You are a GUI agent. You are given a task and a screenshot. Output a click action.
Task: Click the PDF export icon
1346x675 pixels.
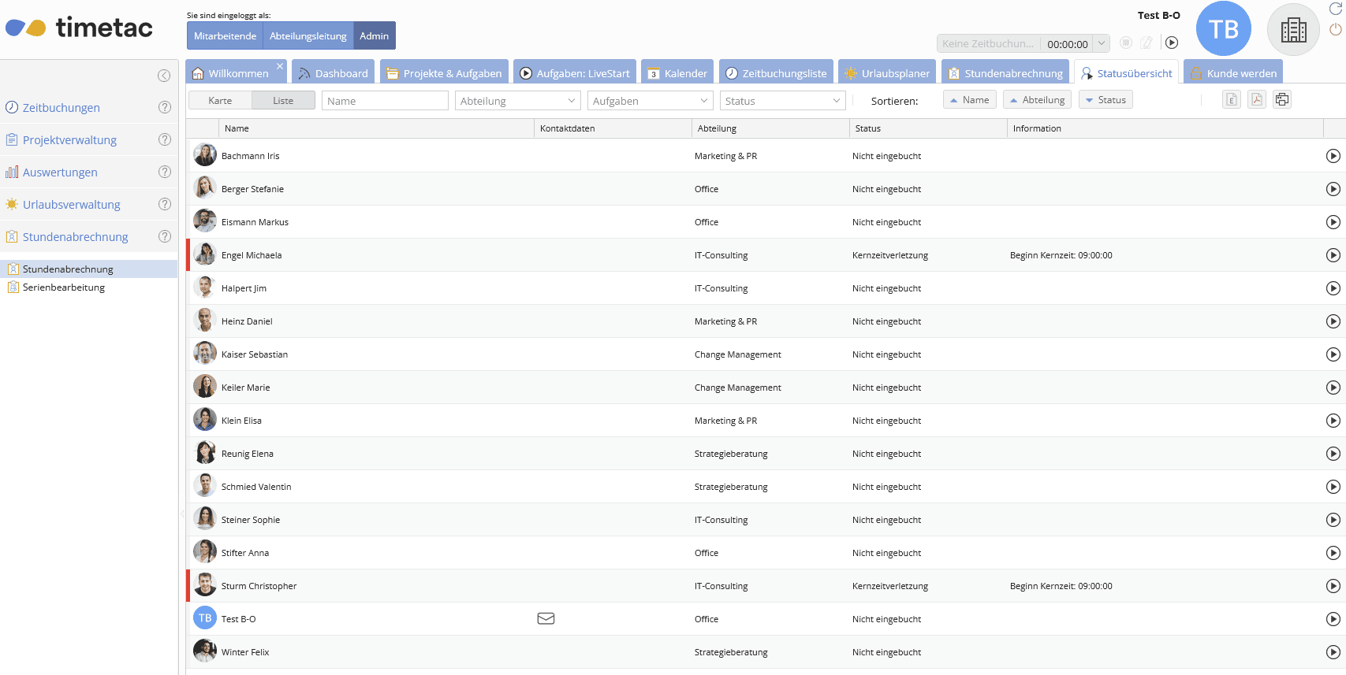click(x=1257, y=99)
